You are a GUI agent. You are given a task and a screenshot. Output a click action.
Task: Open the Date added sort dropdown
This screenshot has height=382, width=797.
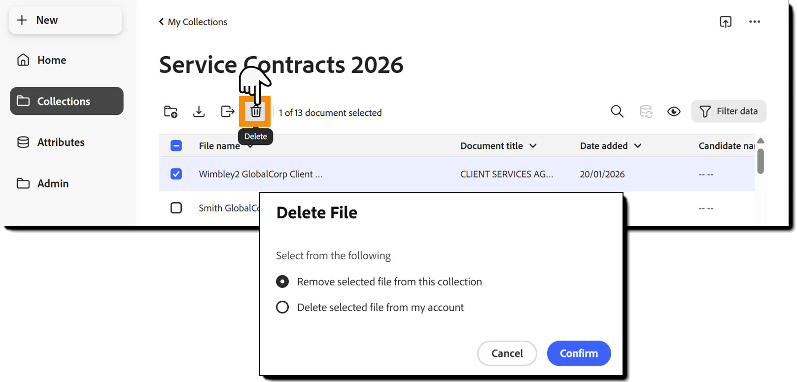point(638,146)
